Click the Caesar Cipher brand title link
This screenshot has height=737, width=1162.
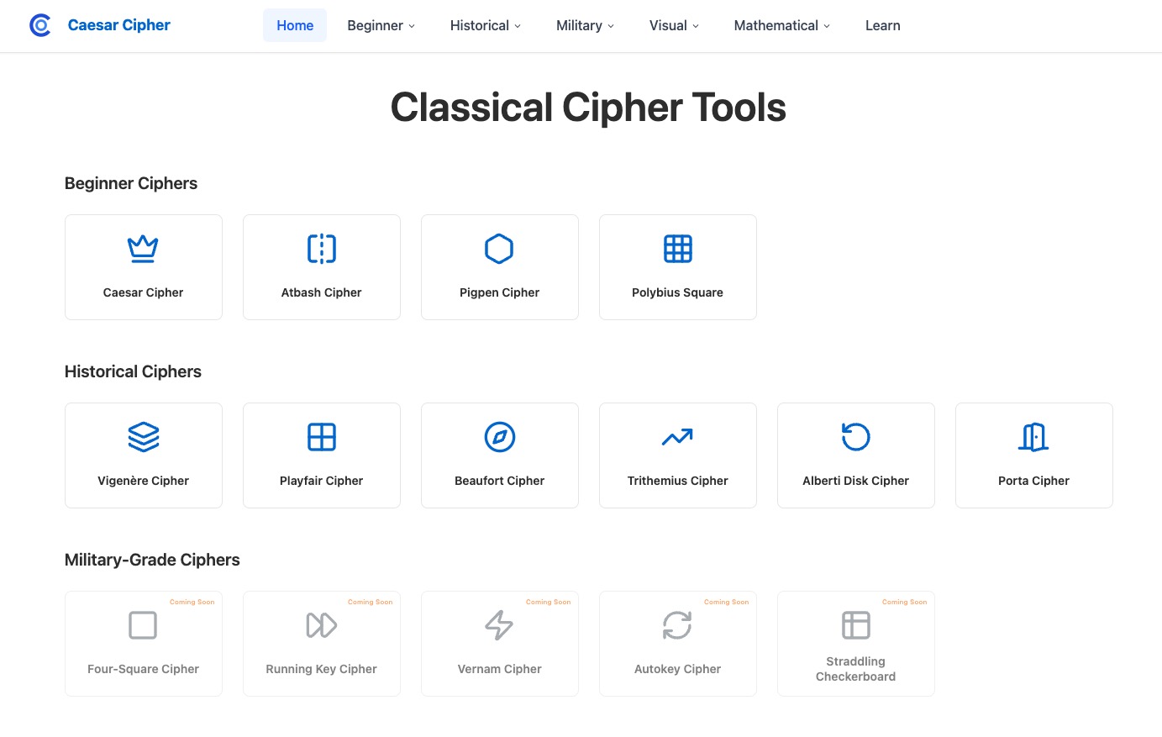click(x=118, y=25)
